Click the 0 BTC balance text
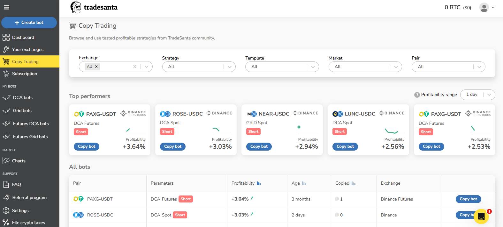 tap(458, 7)
